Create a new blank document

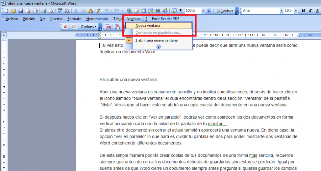[6, 11]
